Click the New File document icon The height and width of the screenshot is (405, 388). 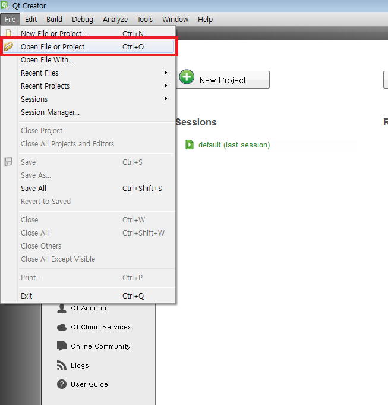[x=8, y=33]
